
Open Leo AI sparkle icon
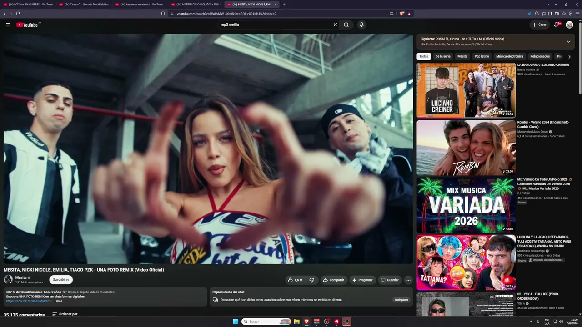click(564, 14)
